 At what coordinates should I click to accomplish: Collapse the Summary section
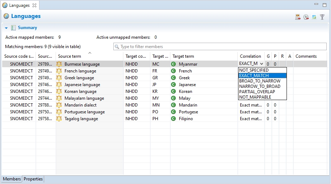tap(6, 28)
